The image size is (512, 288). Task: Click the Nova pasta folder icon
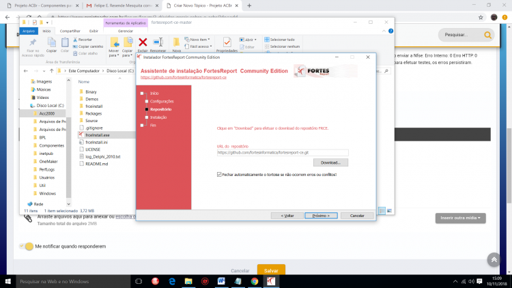[x=176, y=42]
